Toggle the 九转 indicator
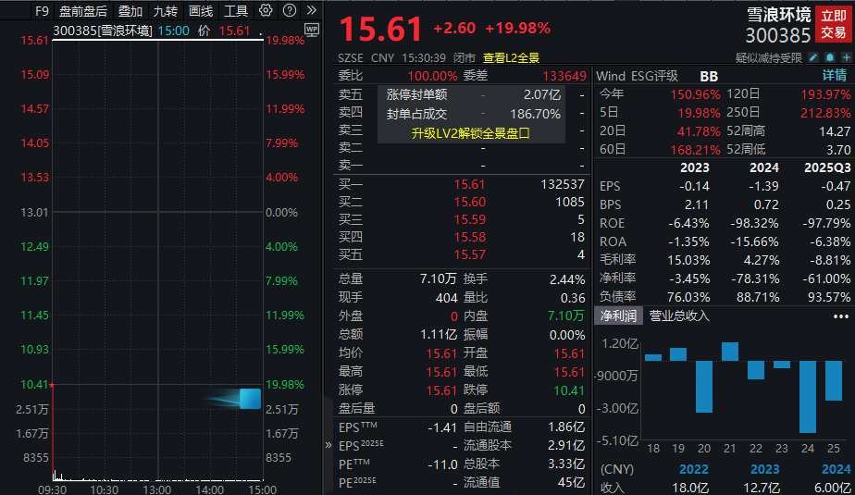855x495 pixels. pyautogui.click(x=166, y=11)
